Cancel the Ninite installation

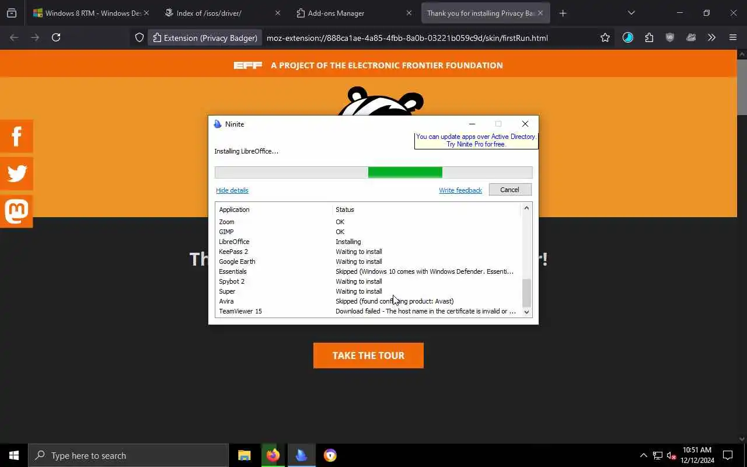pos(509,190)
